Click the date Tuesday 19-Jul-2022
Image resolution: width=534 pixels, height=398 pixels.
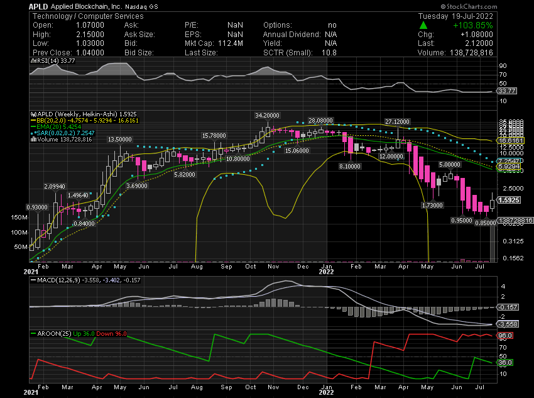click(455, 16)
